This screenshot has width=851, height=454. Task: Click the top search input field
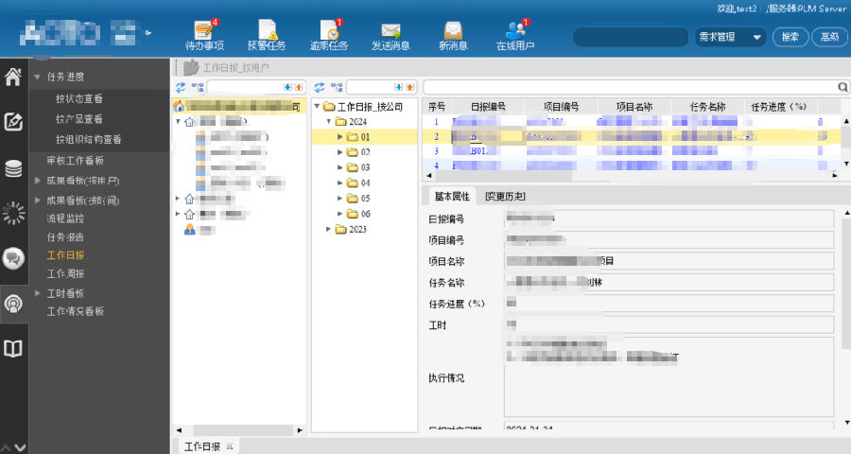631,38
